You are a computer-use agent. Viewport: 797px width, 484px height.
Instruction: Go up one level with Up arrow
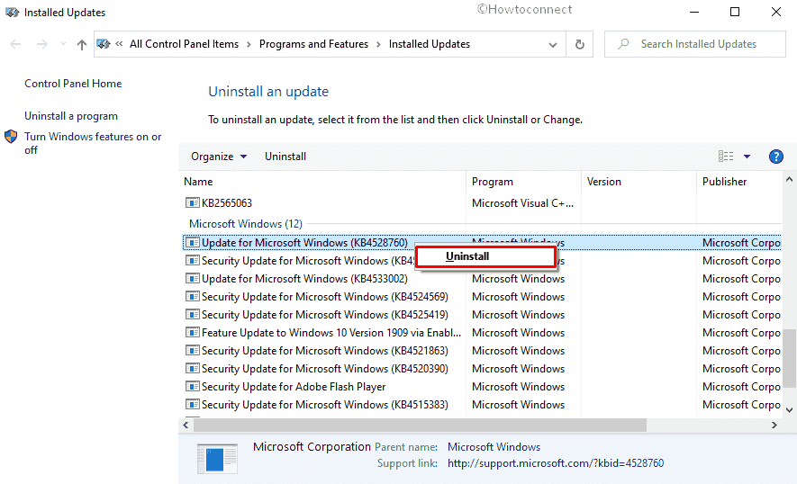[81, 44]
